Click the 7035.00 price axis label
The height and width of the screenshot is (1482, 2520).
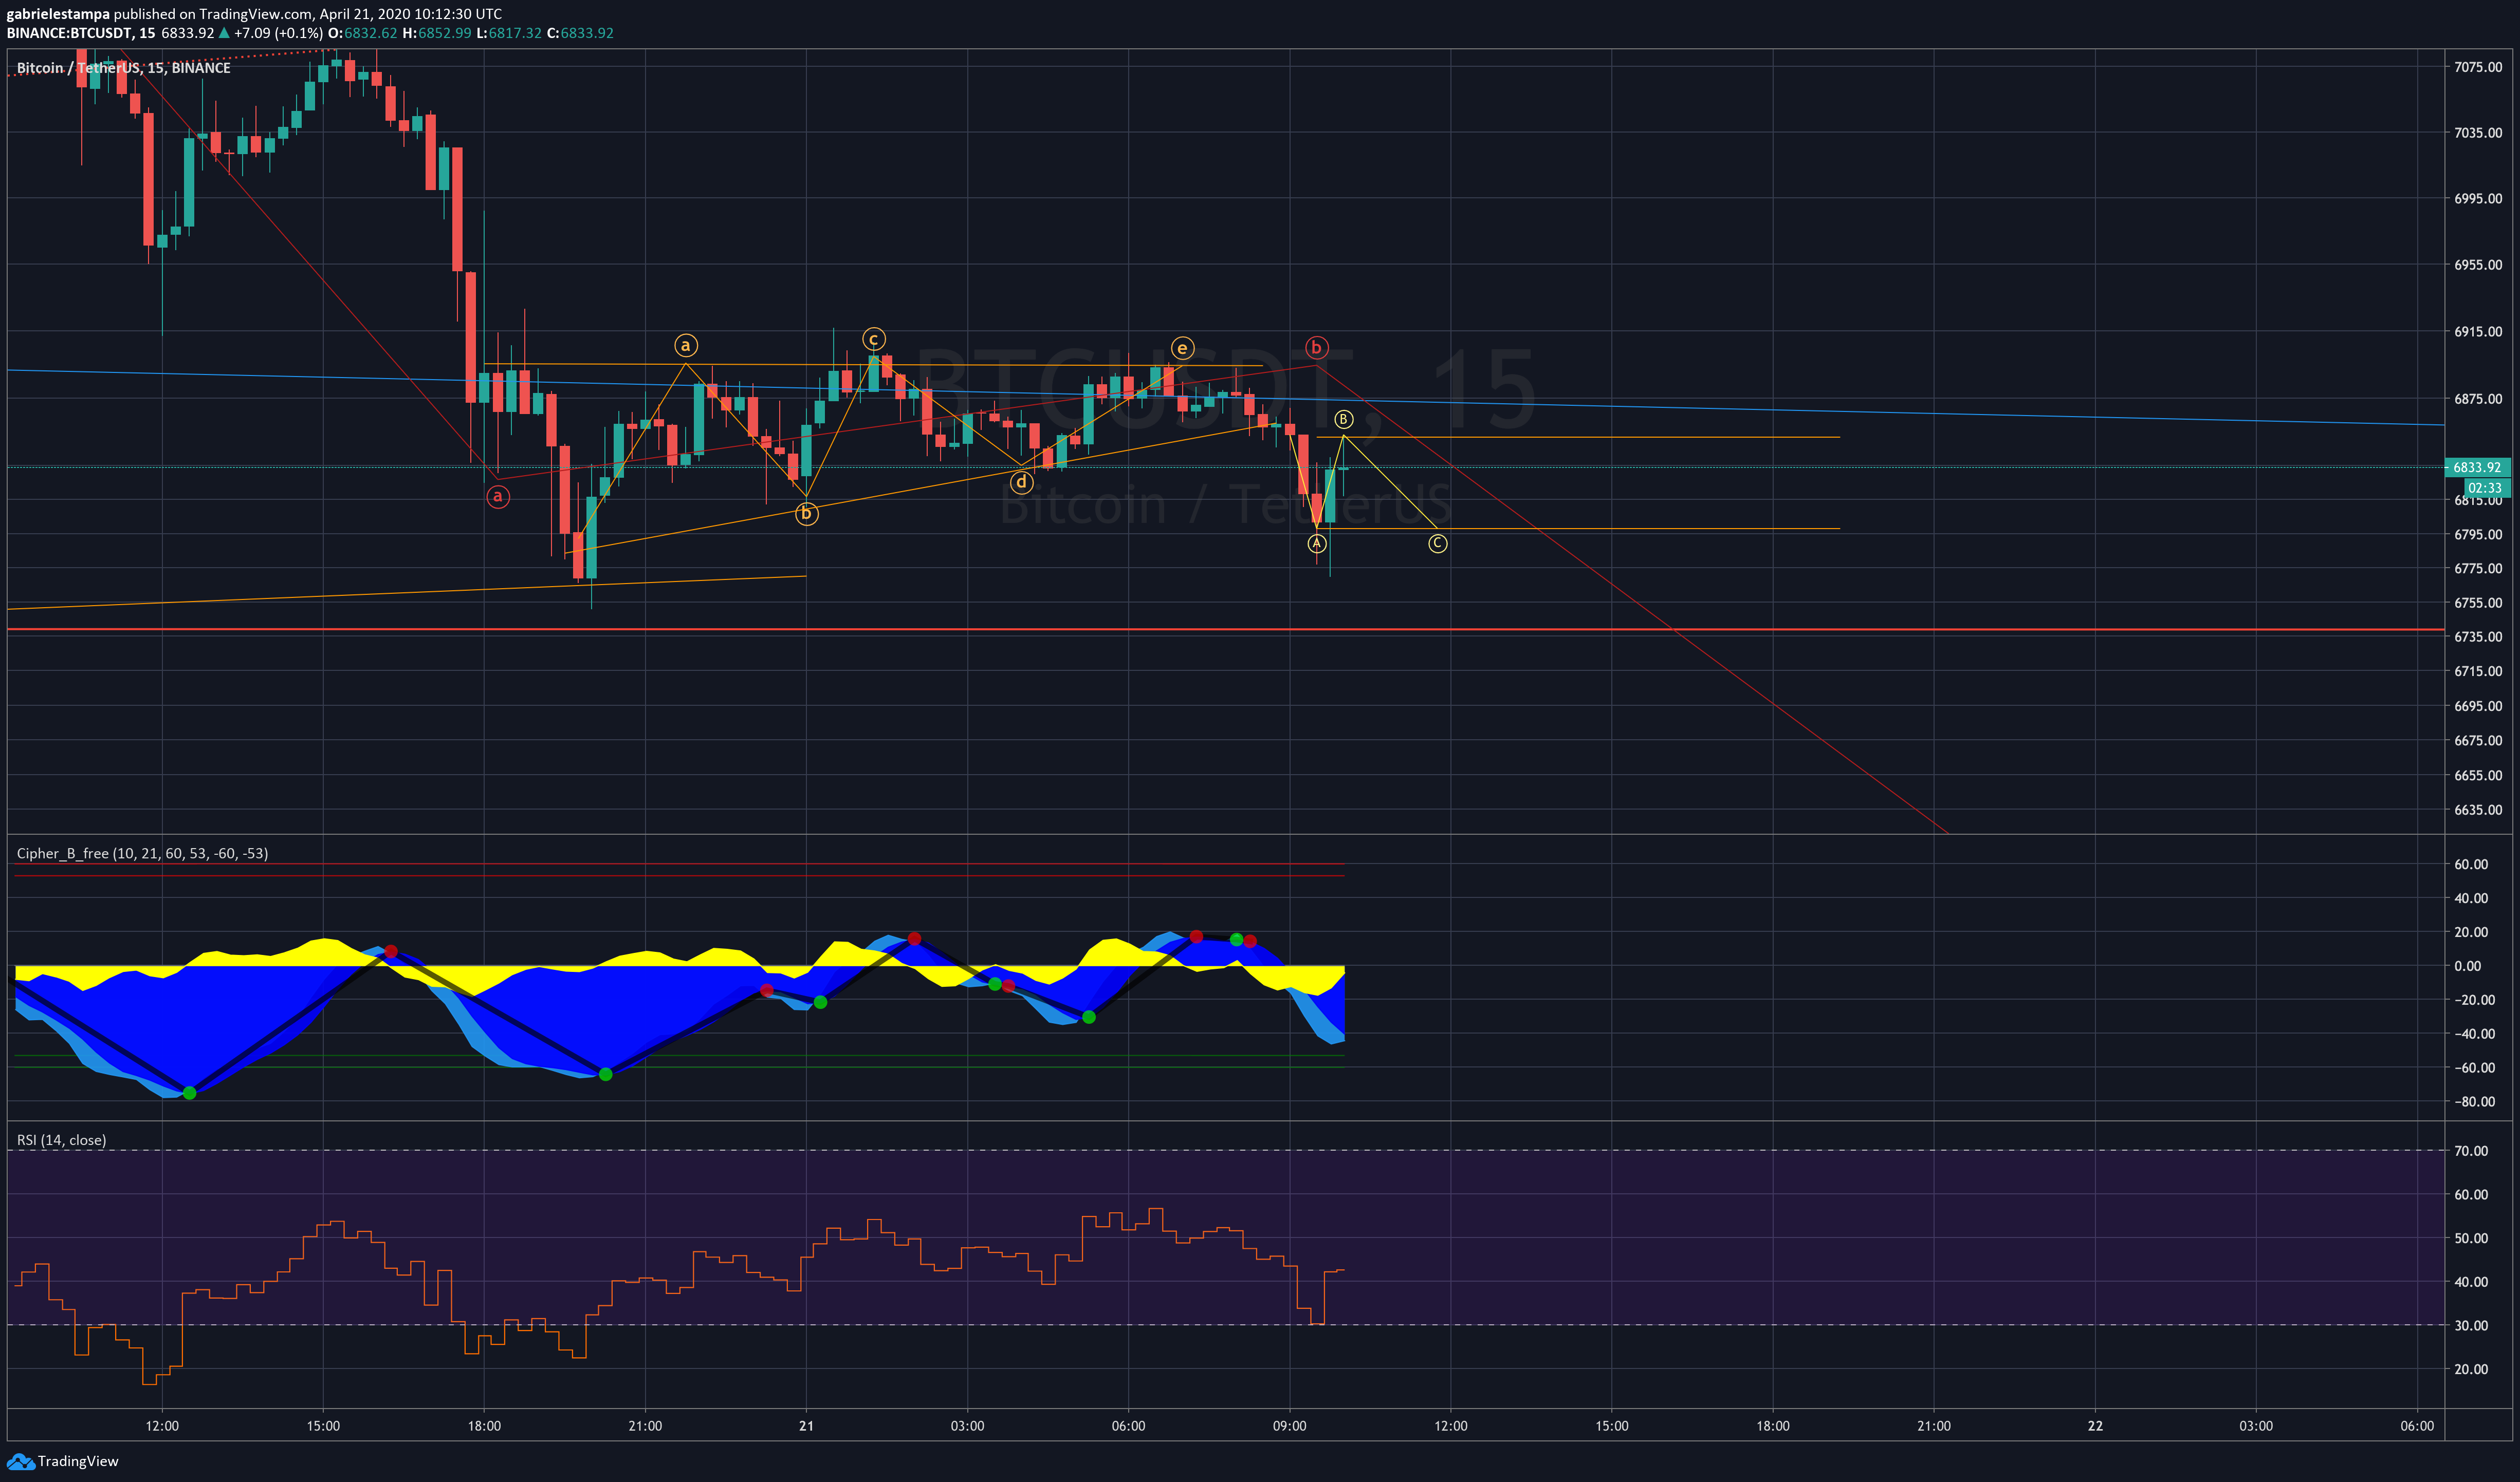(x=2478, y=132)
